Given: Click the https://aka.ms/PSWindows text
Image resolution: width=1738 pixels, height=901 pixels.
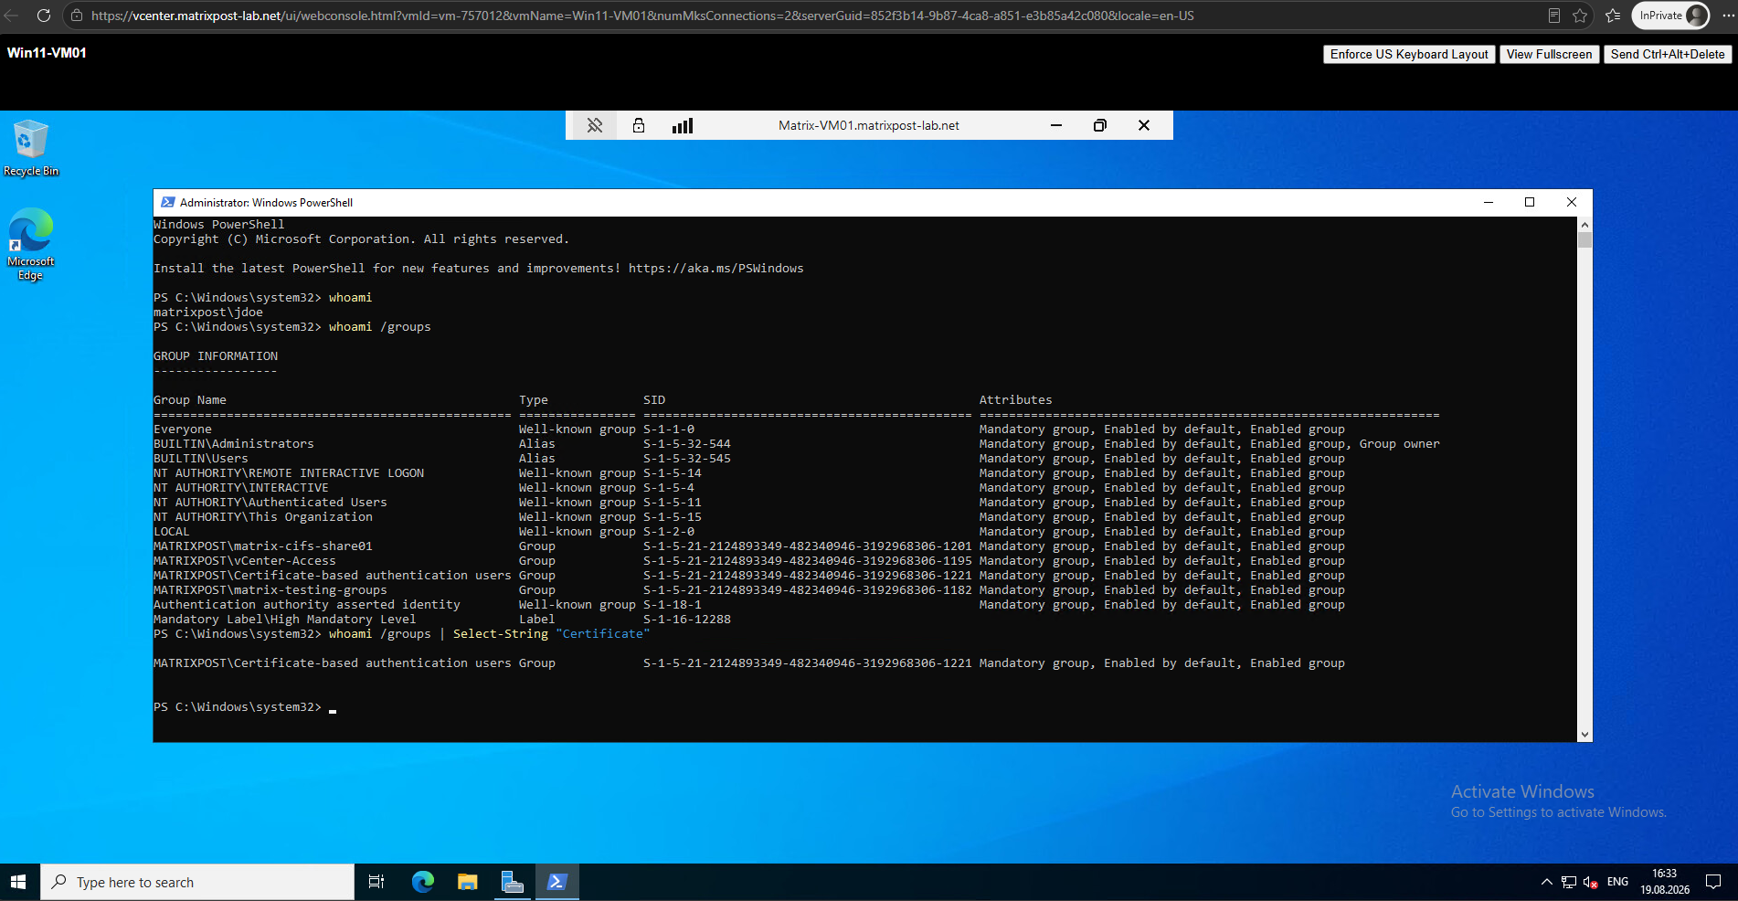Looking at the screenshot, I should (x=716, y=269).
